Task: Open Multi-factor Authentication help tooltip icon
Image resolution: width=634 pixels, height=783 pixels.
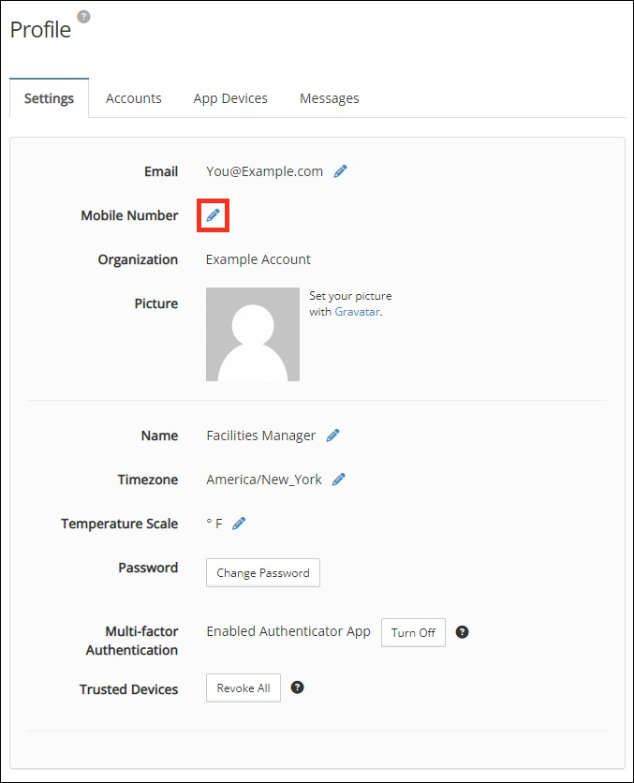Action: [x=462, y=632]
